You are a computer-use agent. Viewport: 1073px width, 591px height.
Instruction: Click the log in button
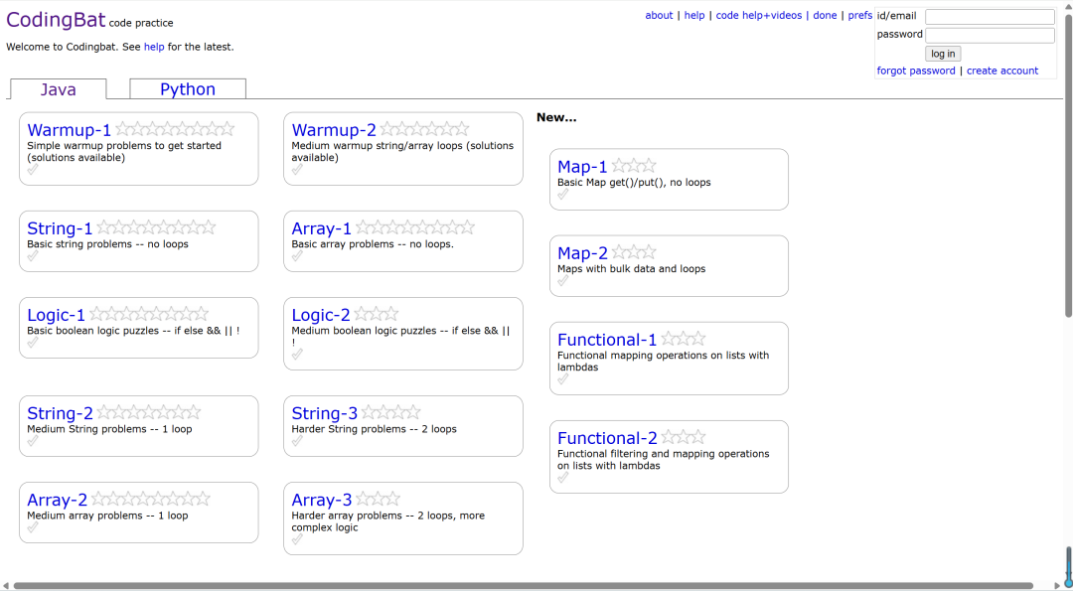(x=943, y=54)
